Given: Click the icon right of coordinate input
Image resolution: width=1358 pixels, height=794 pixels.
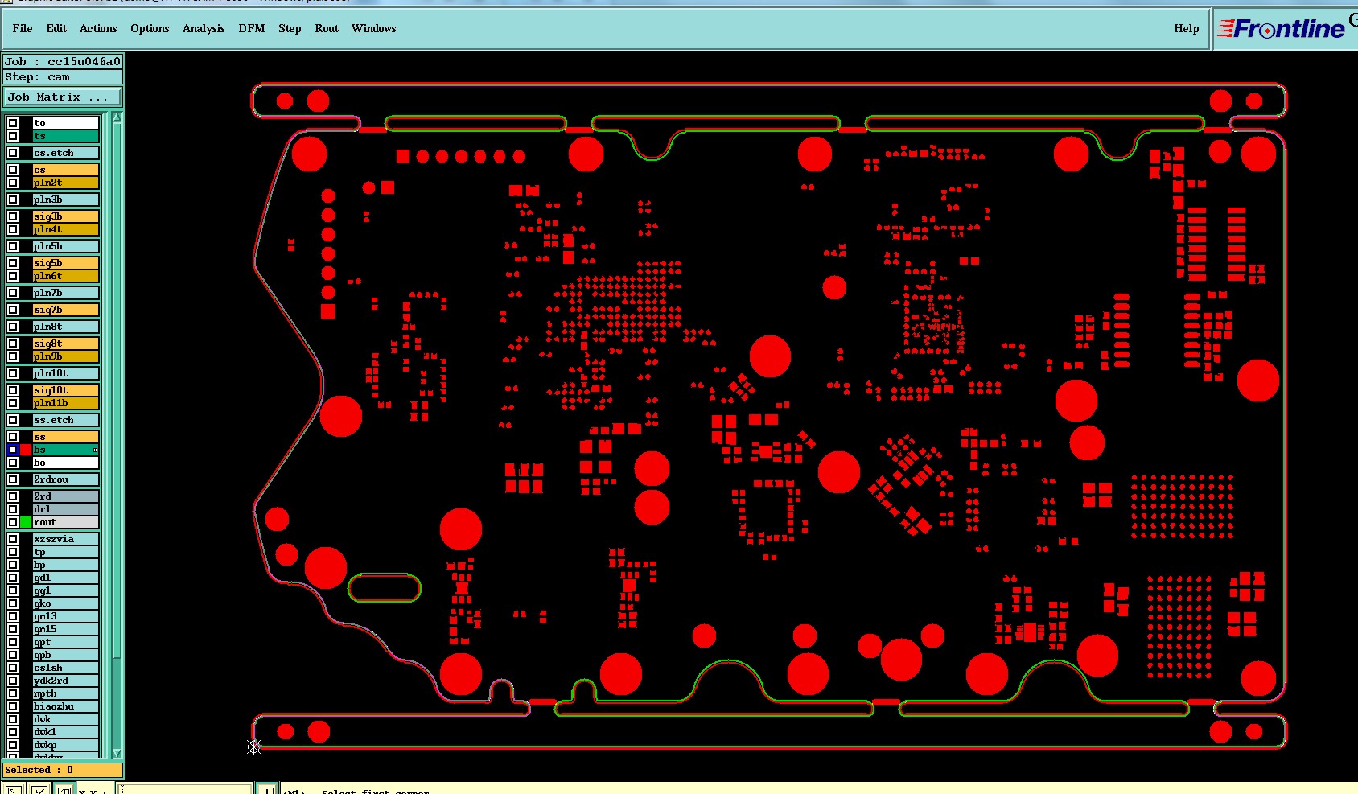Looking at the screenshot, I should [267, 791].
